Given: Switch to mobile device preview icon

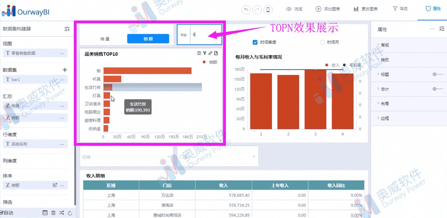Looking at the screenshot, I should point(268,10).
